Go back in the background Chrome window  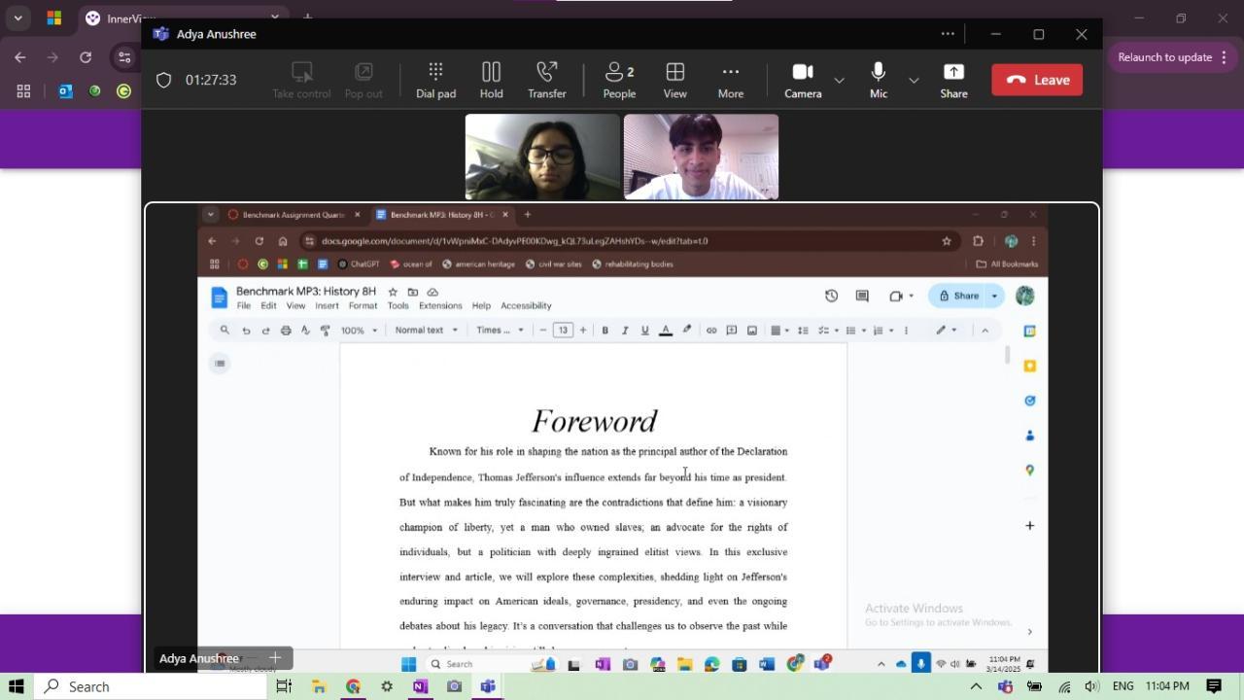(20, 57)
